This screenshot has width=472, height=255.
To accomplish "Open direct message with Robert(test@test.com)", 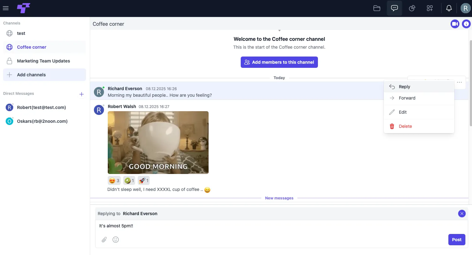I will [44, 107].
